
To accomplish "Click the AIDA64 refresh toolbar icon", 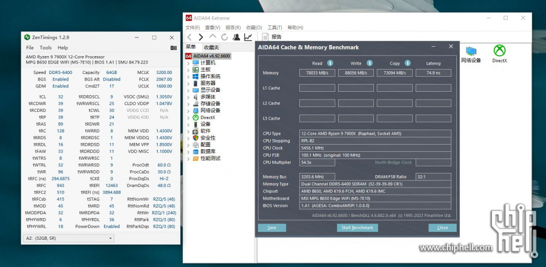I will point(225,37).
